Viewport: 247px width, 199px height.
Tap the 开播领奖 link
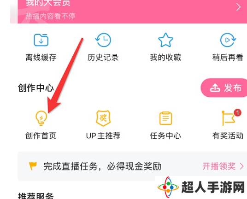click(219, 166)
